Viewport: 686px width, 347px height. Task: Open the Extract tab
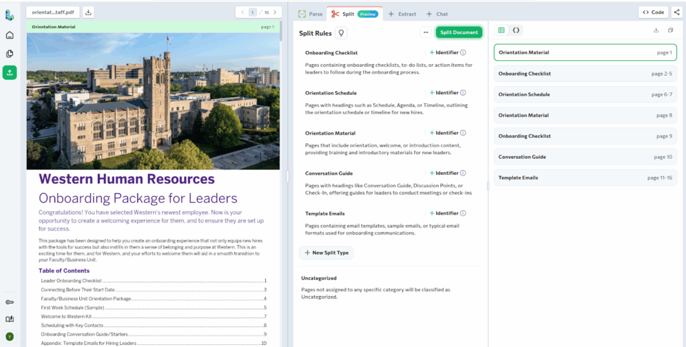pyautogui.click(x=402, y=13)
